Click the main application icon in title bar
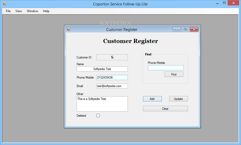 click(x=5, y=4)
